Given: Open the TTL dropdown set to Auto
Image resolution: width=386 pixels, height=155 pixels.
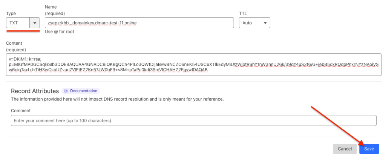Looking at the screenshot, I should [x=254, y=23].
